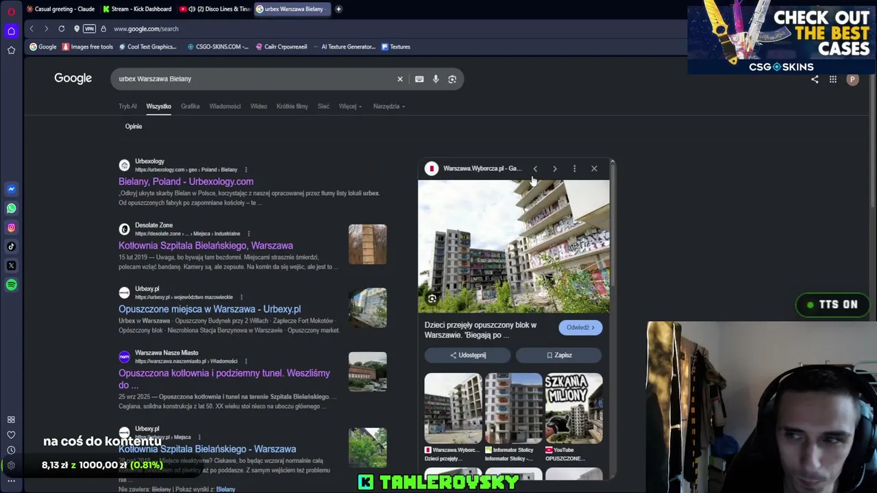This screenshot has width=877, height=493.
Task: Switch to the Disco Lines YouTube tab
Action: point(214,9)
